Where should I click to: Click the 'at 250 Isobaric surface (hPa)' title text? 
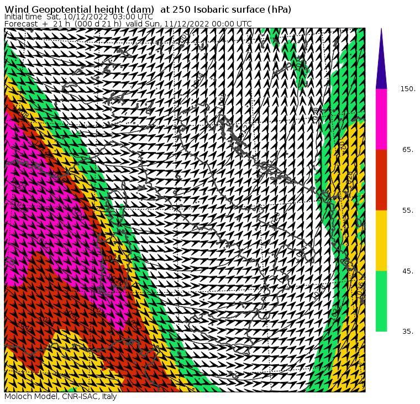click(225, 9)
